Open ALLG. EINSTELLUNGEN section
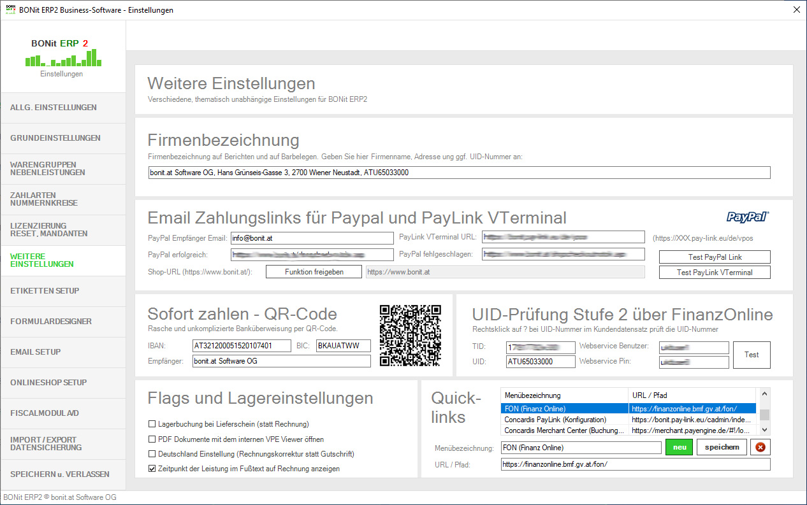The image size is (807, 505). (x=63, y=108)
